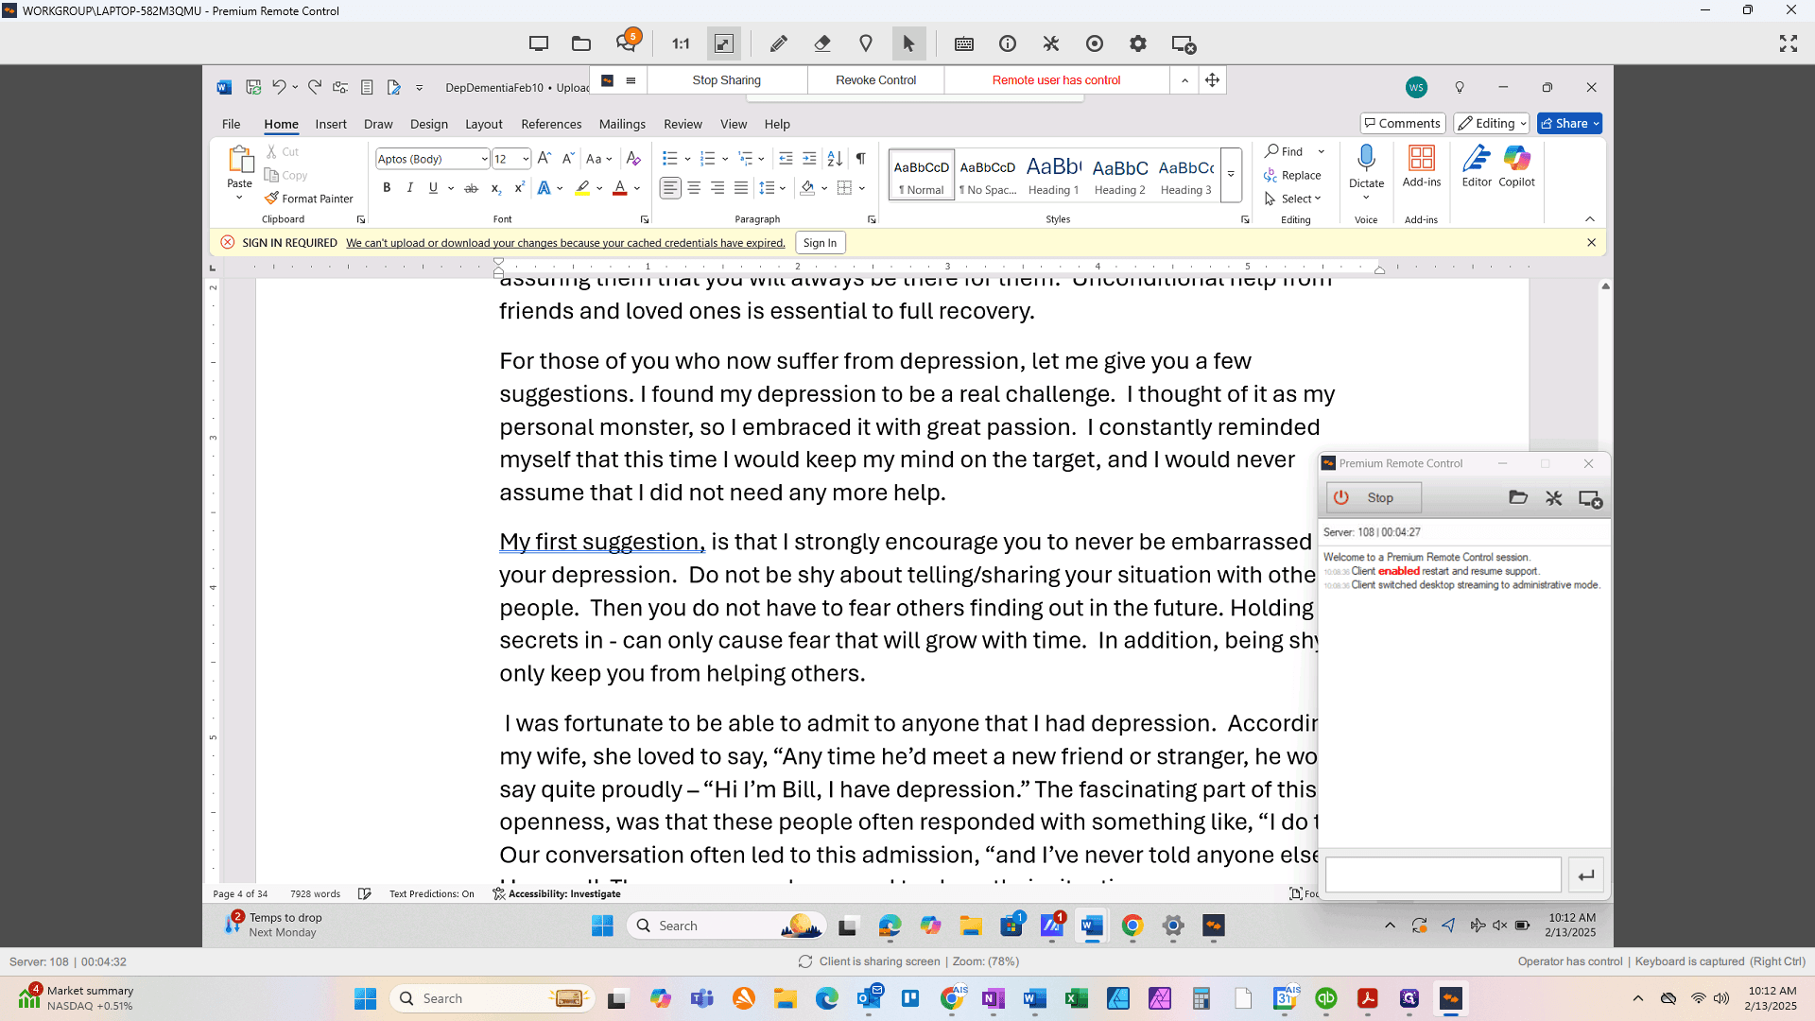Enter full screen mode in remote control
This screenshot has width=1815, height=1021.
point(1789,43)
